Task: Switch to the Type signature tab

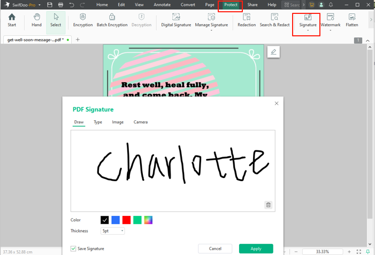Action: (x=98, y=122)
